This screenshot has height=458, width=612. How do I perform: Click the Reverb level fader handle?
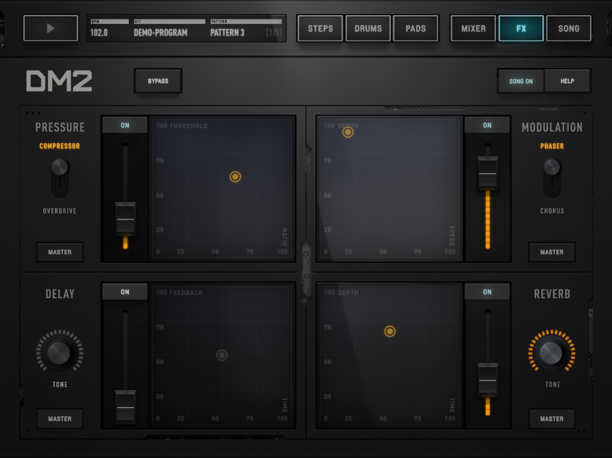[487, 380]
